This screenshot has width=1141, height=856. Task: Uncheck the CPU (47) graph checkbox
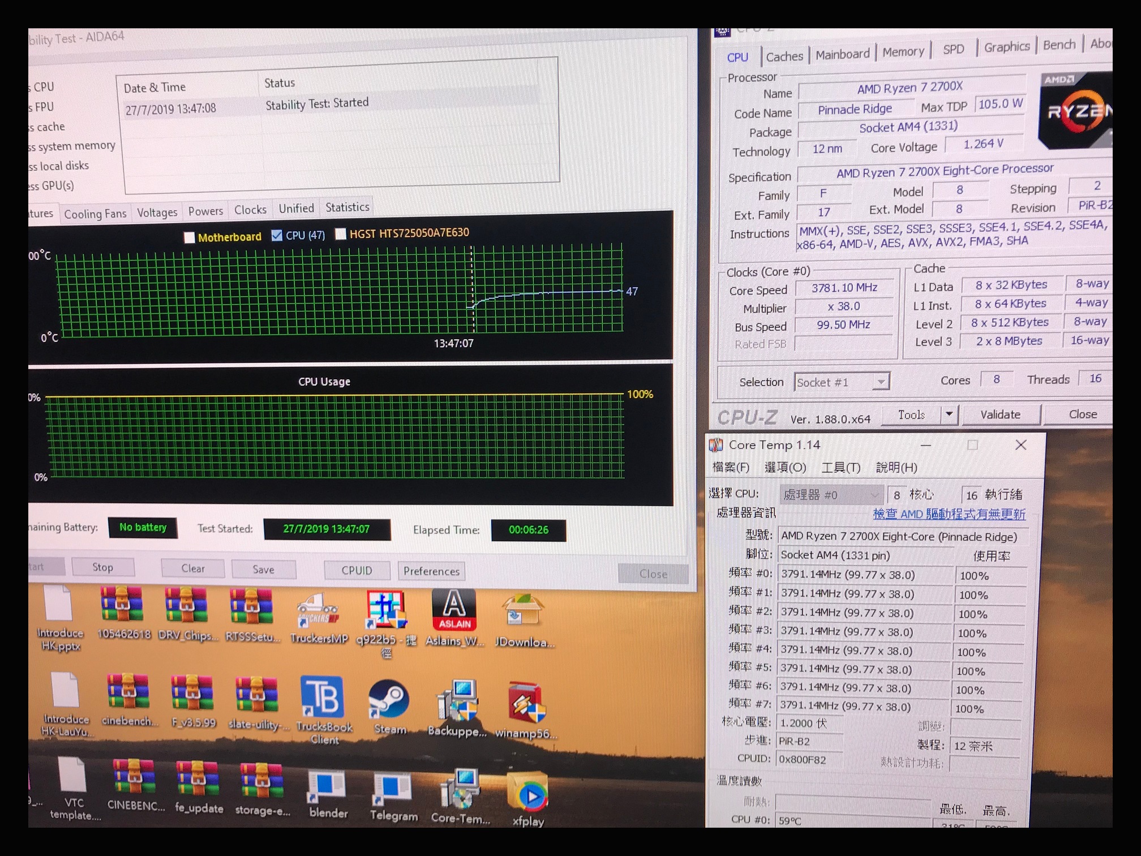(277, 236)
